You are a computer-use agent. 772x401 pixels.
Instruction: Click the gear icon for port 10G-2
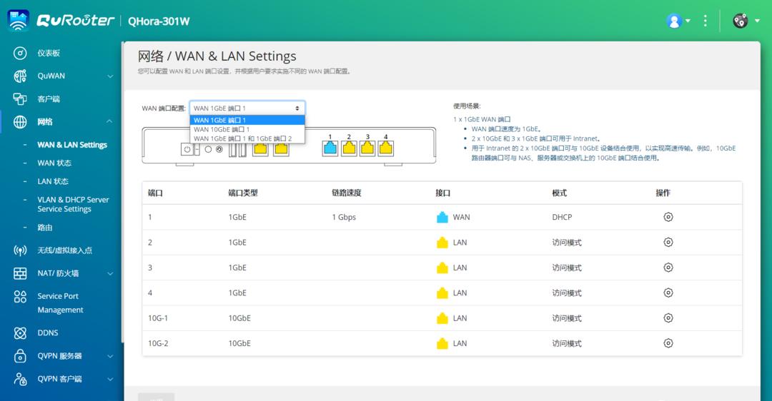pyautogui.click(x=668, y=343)
